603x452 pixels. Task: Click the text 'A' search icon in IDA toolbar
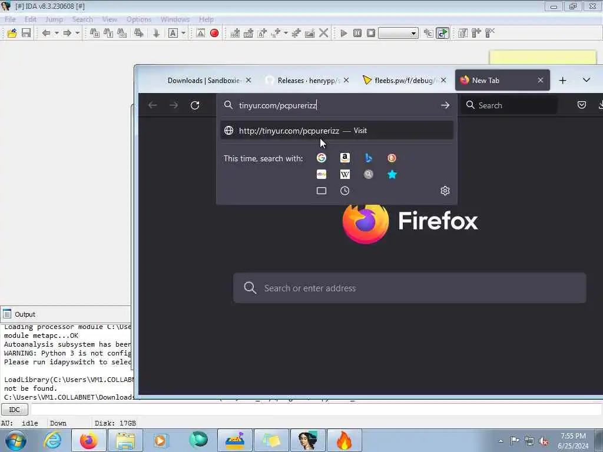pyautogui.click(x=173, y=33)
